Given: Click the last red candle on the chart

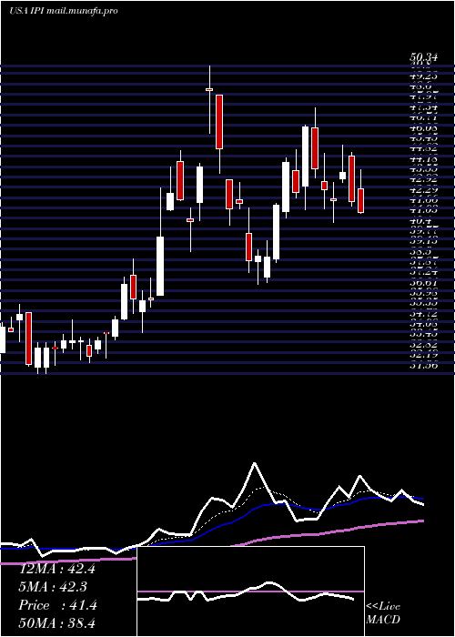Looking at the screenshot, I should coord(360,200).
